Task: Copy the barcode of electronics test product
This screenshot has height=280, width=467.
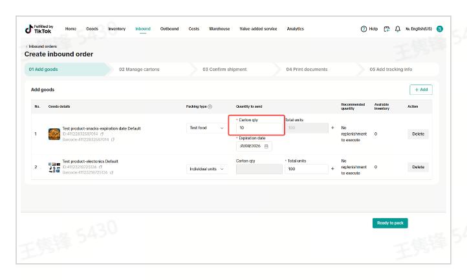Action: click(111, 172)
